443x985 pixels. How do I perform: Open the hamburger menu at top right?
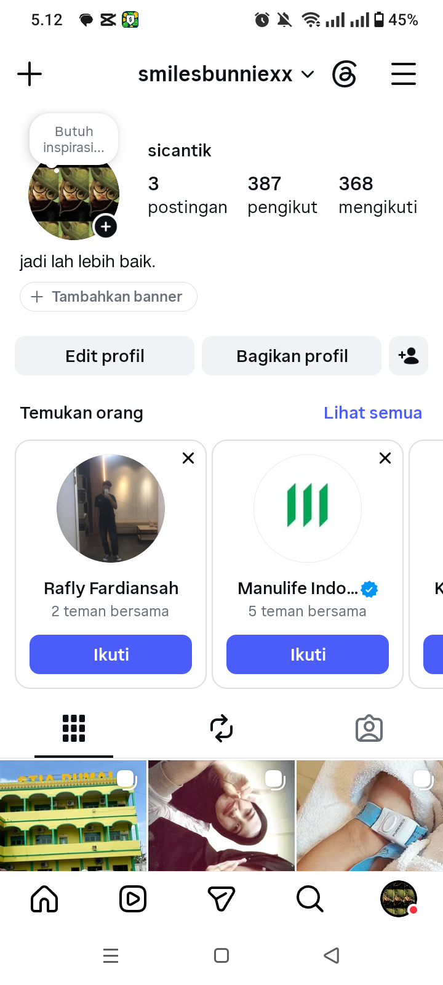pos(404,74)
